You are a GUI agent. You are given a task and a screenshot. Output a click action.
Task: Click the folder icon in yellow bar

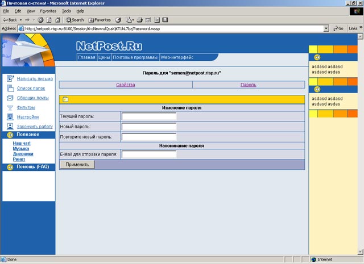(x=65, y=99)
